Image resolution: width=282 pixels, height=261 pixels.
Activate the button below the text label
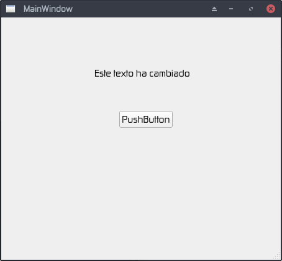146,119
